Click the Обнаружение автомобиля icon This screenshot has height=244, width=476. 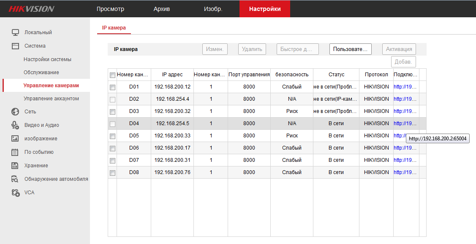tap(15, 179)
